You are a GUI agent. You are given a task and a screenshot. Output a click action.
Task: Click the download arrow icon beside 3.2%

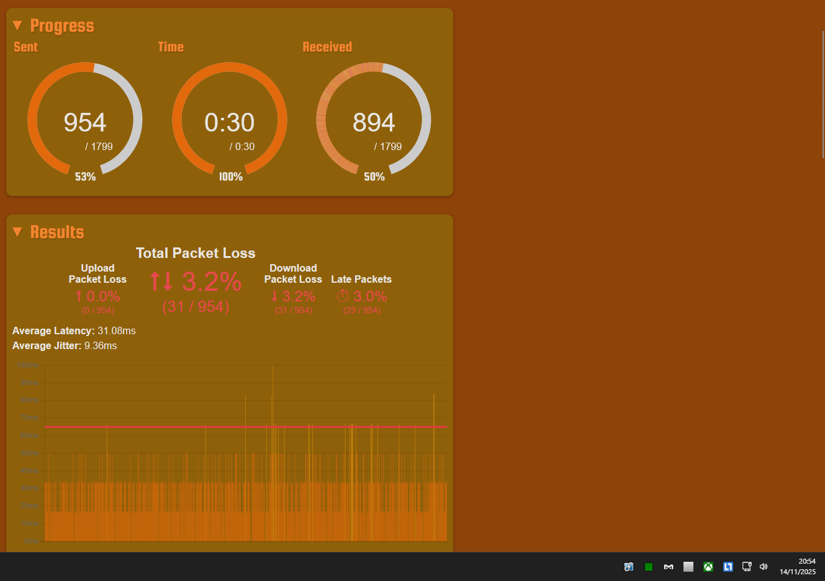(274, 296)
